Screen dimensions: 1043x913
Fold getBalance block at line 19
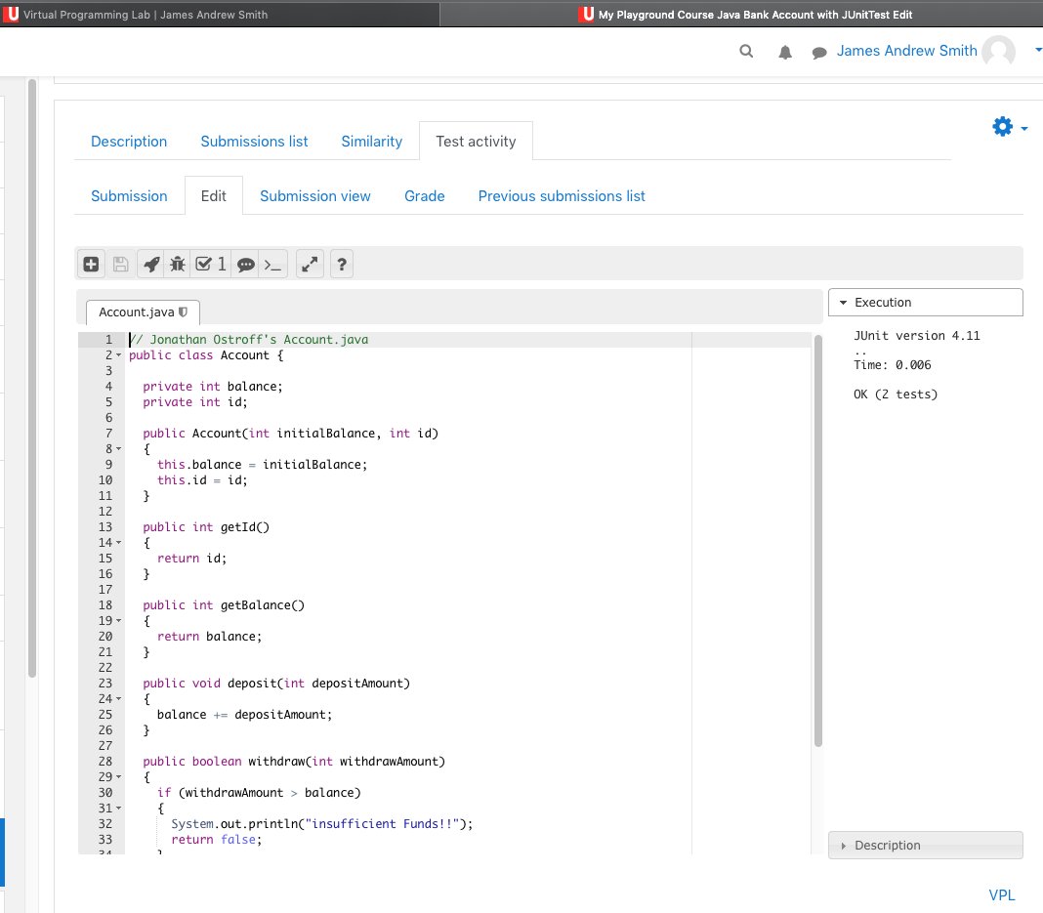[119, 620]
